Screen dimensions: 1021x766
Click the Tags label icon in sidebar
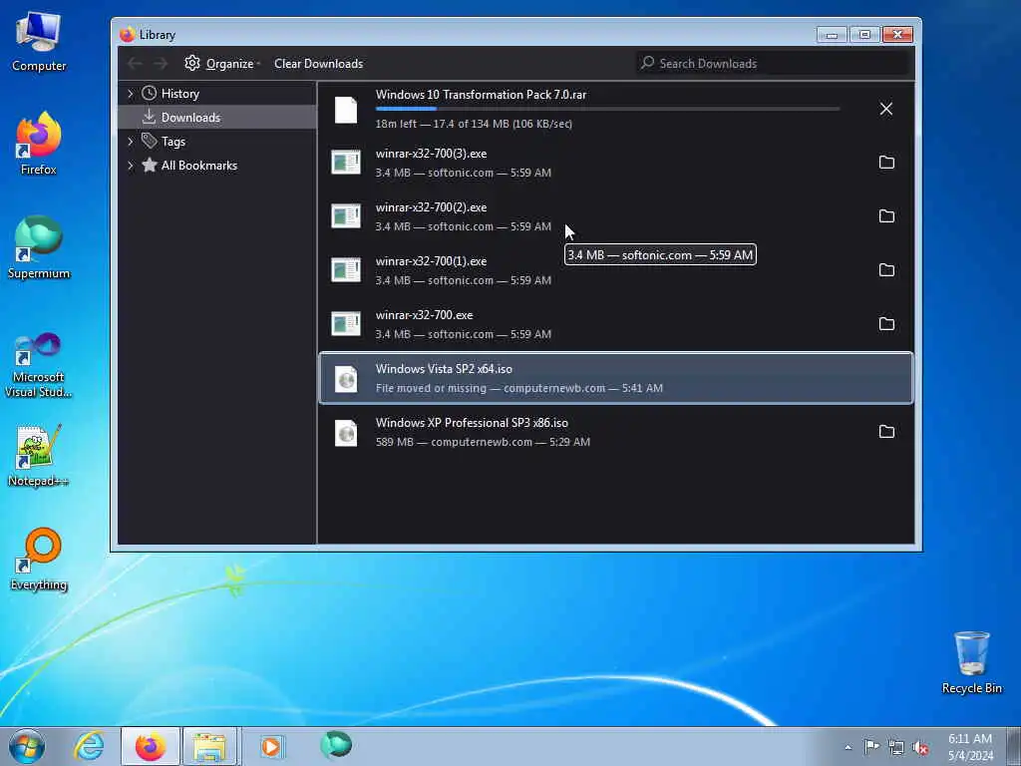(150, 141)
